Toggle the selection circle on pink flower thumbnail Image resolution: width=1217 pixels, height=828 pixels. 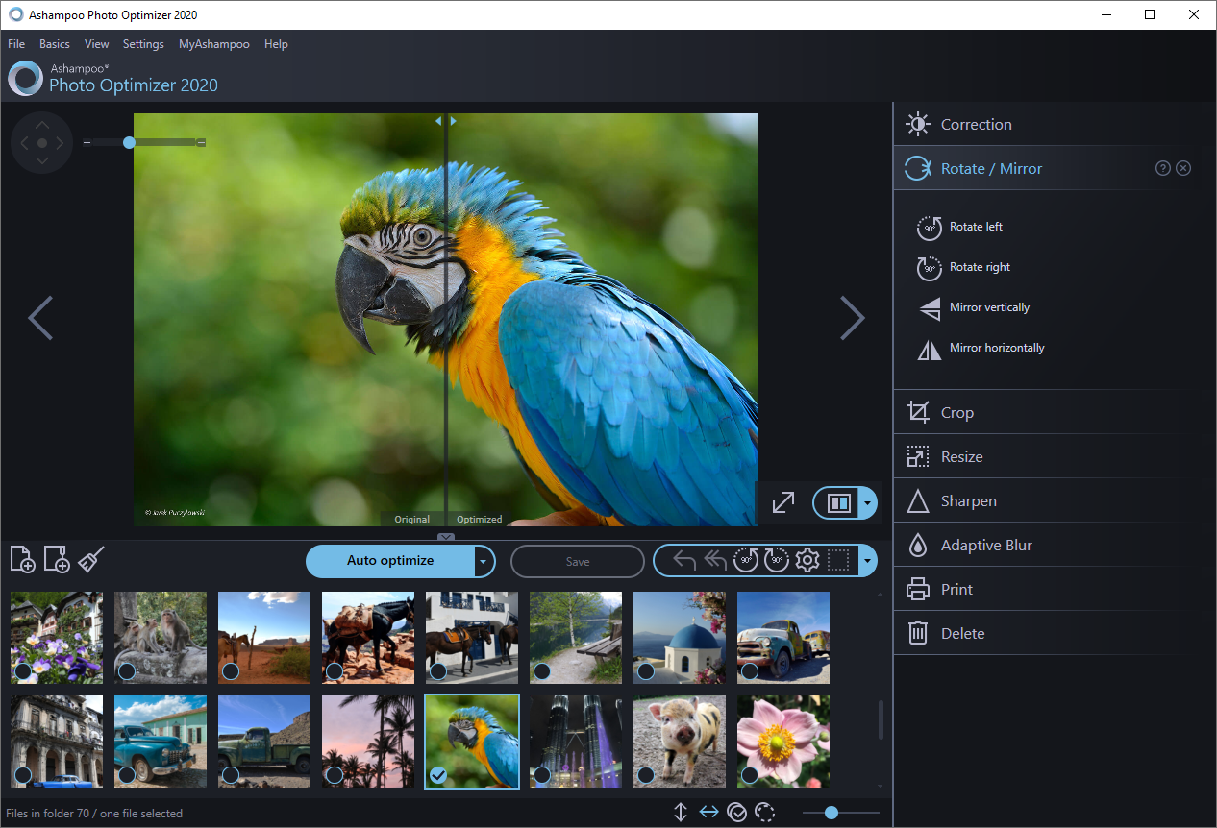(750, 774)
